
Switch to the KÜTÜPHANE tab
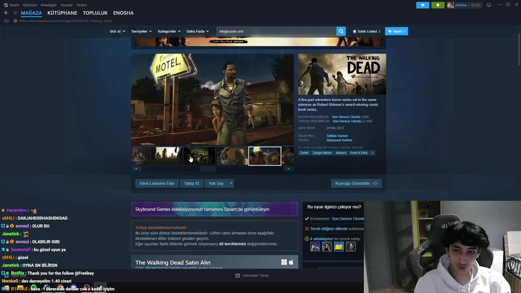point(62,13)
